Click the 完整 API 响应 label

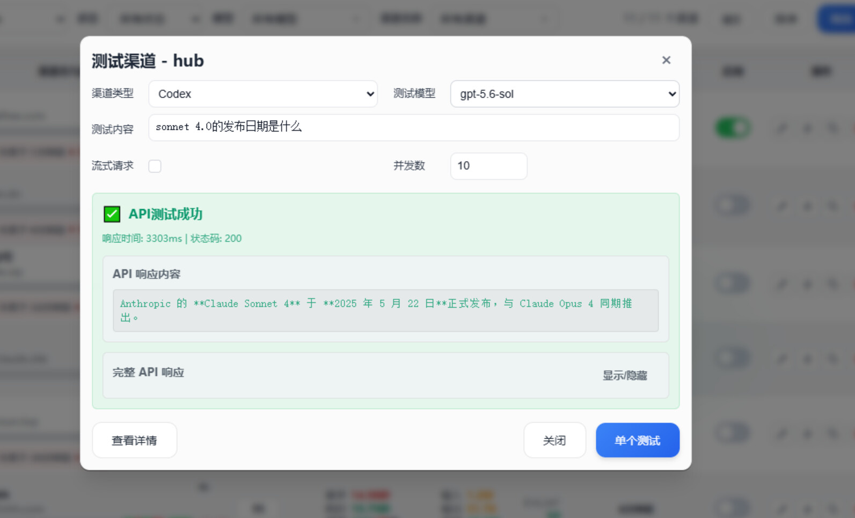[148, 372]
